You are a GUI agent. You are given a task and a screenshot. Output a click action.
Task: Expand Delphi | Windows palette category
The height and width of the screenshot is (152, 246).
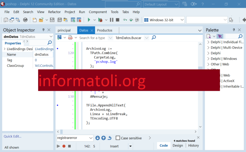[x=208, y=59]
